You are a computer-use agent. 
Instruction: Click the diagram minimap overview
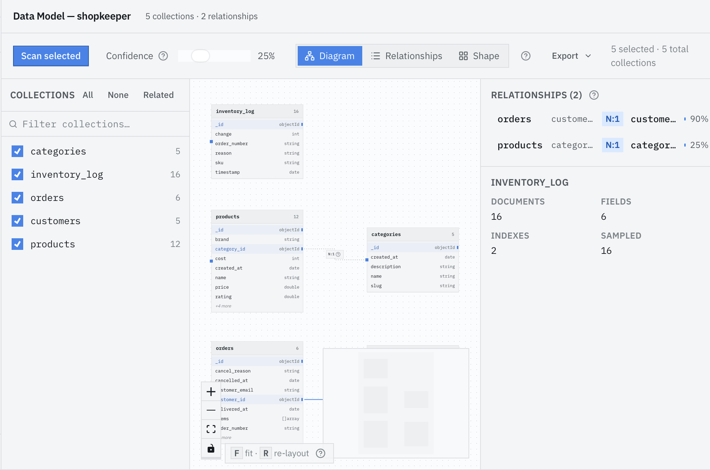point(396,403)
